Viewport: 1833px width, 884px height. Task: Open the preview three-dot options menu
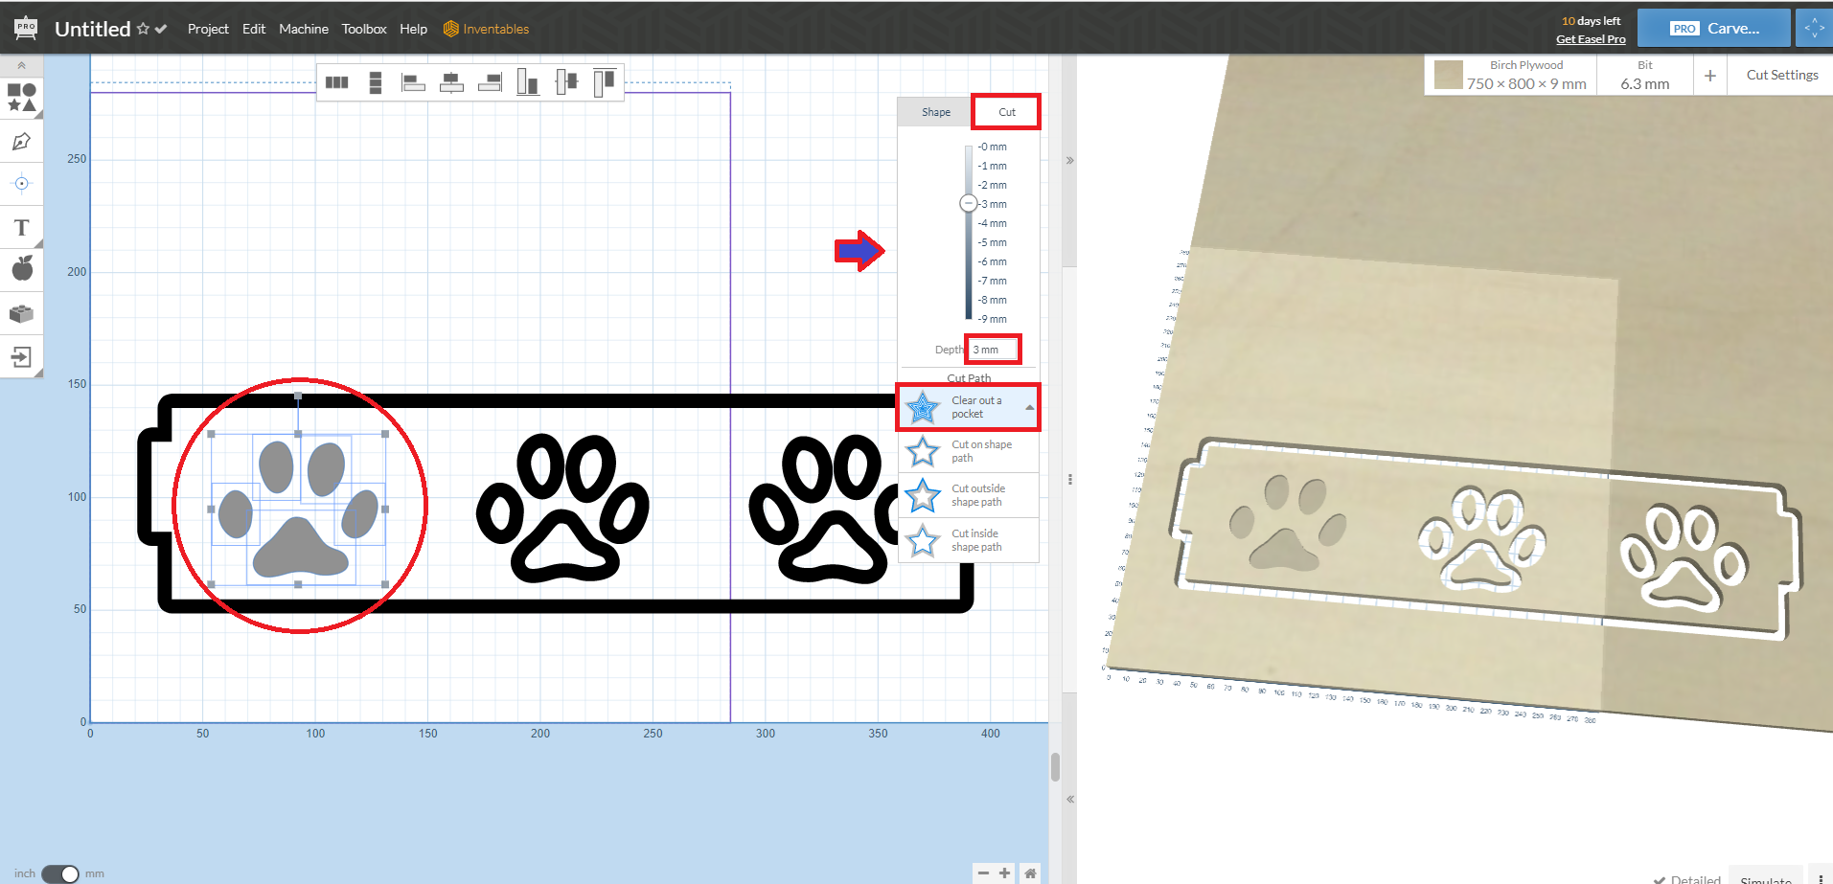1821,878
